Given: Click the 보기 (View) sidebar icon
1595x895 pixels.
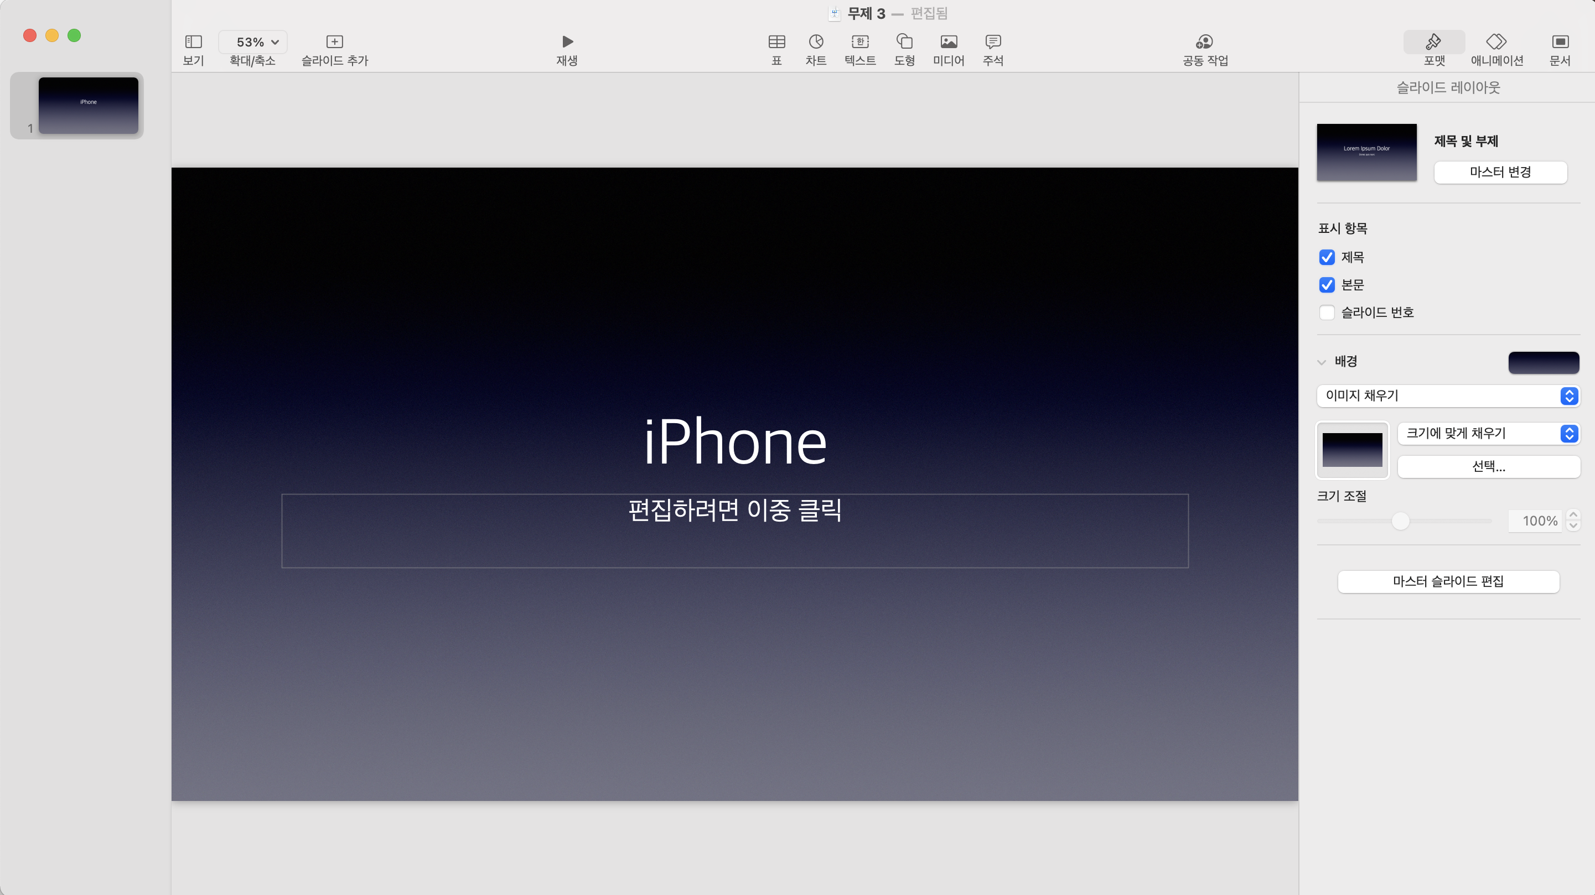Looking at the screenshot, I should 193,42.
